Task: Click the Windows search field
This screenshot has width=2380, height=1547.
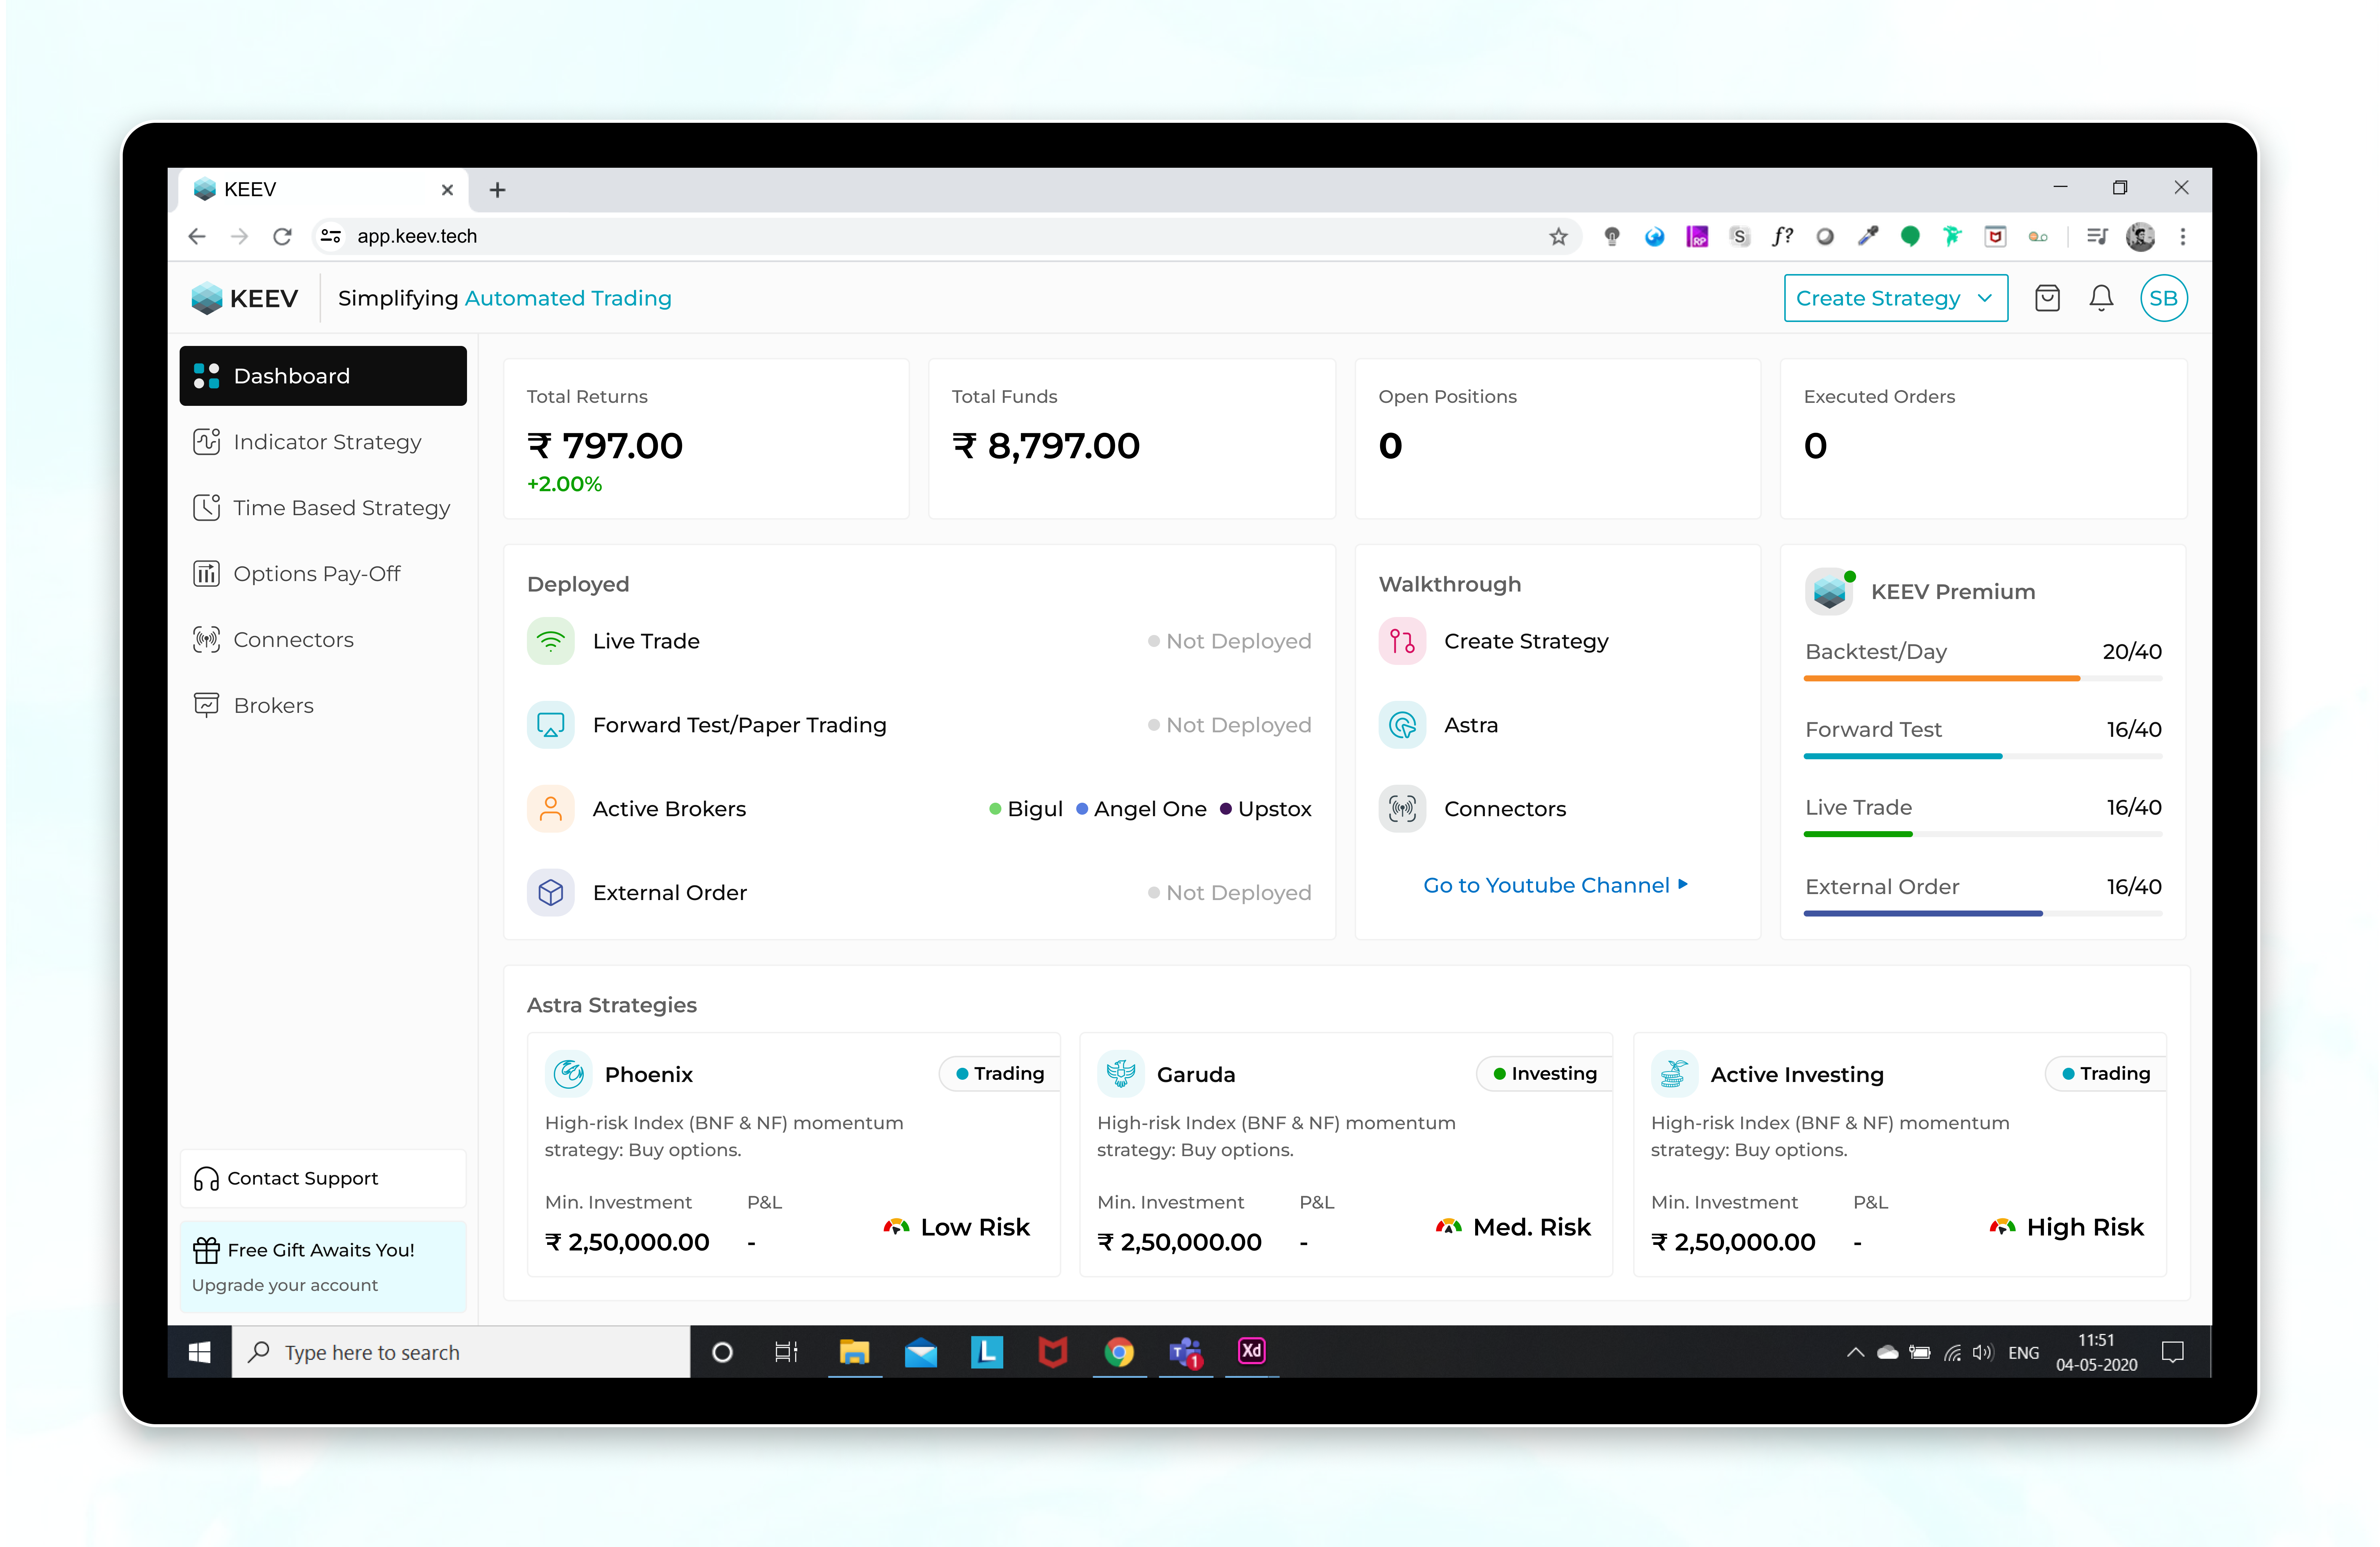Action: coord(460,1352)
